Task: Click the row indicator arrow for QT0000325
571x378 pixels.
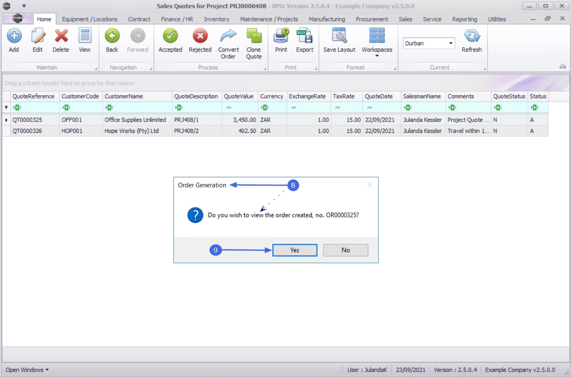Action: [6, 120]
